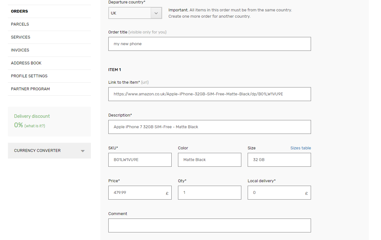Select the SKU field showing B01LW1VU9E

pos(140,160)
